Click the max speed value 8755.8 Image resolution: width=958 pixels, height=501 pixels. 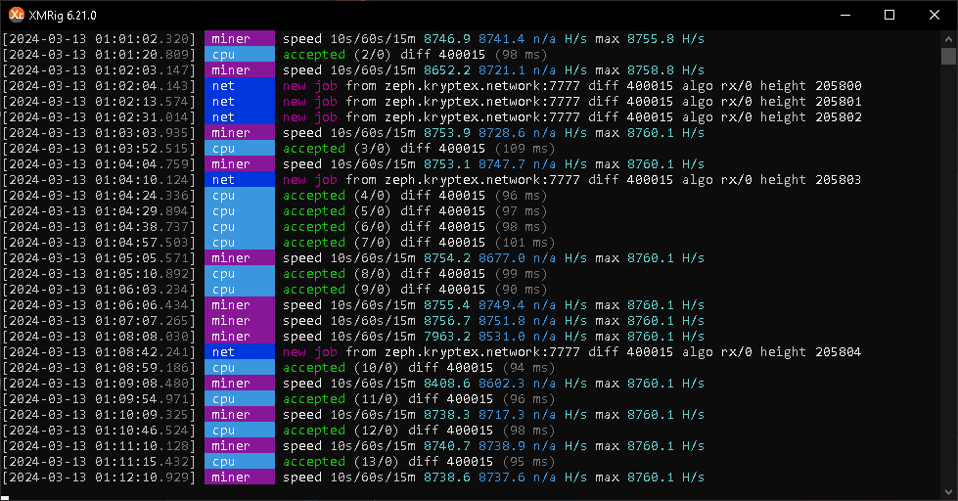(x=651, y=38)
